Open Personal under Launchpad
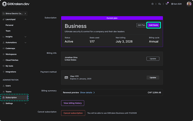The height and width of the screenshot is (121, 193). pos(9,25)
